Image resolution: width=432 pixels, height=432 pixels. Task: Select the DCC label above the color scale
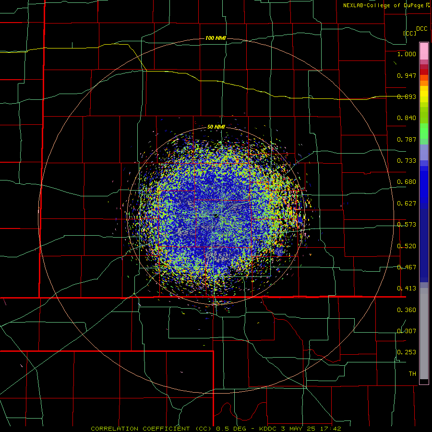point(422,29)
